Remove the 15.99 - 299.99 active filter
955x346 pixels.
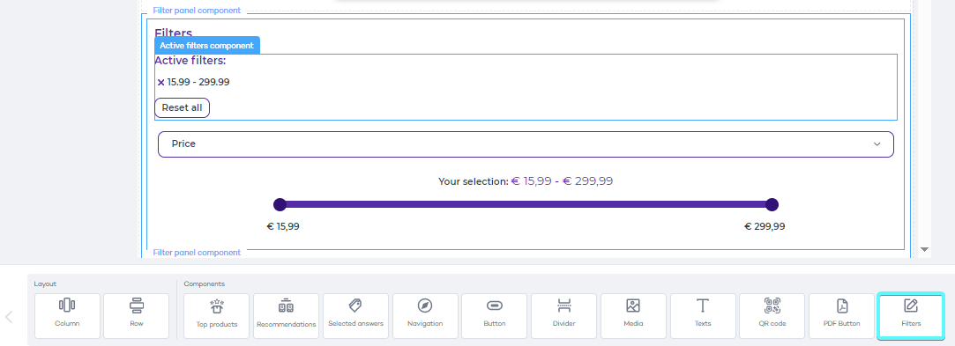click(160, 82)
